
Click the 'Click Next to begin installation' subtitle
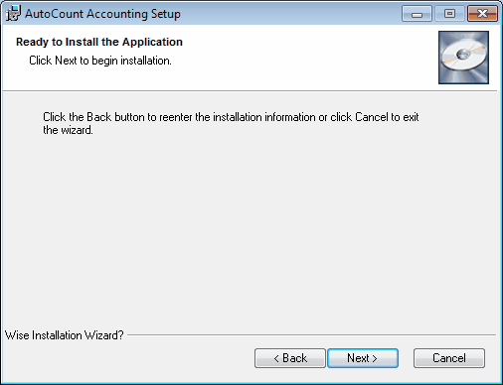coord(100,61)
